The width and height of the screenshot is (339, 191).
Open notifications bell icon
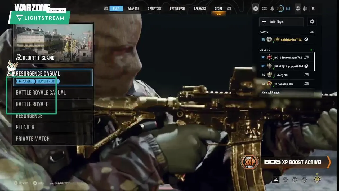272,8
